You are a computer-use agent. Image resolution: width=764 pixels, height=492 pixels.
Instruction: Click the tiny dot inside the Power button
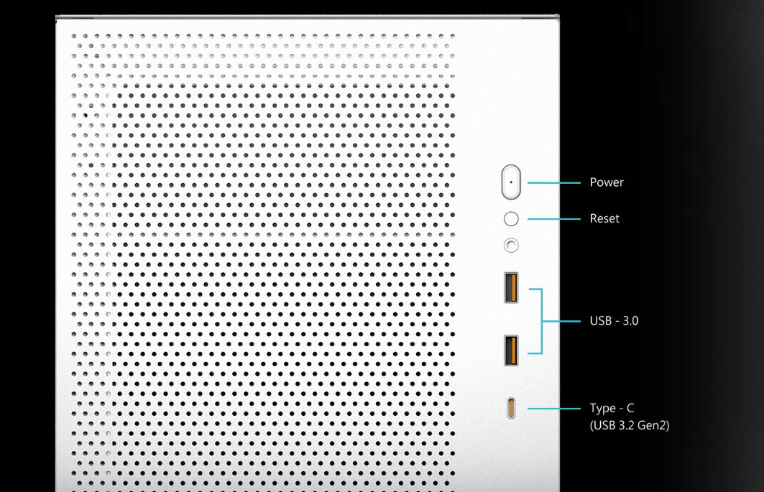click(511, 182)
